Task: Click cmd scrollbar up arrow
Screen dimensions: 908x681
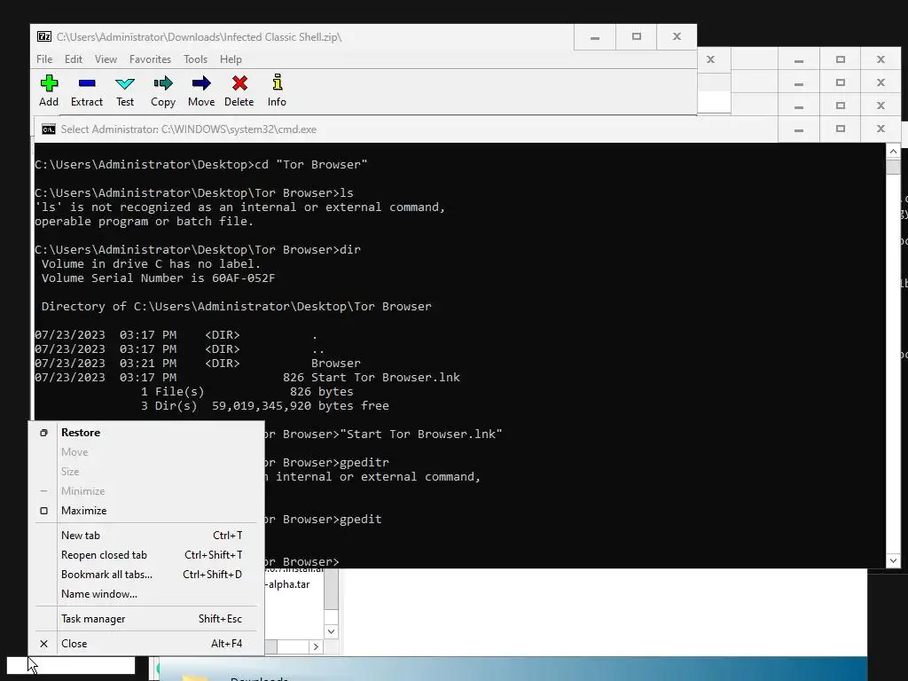Action: click(x=893, y=152)
